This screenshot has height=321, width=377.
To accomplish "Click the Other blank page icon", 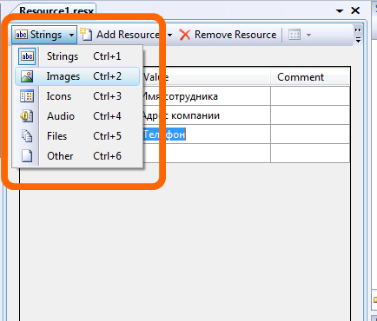I will (27, 156).
